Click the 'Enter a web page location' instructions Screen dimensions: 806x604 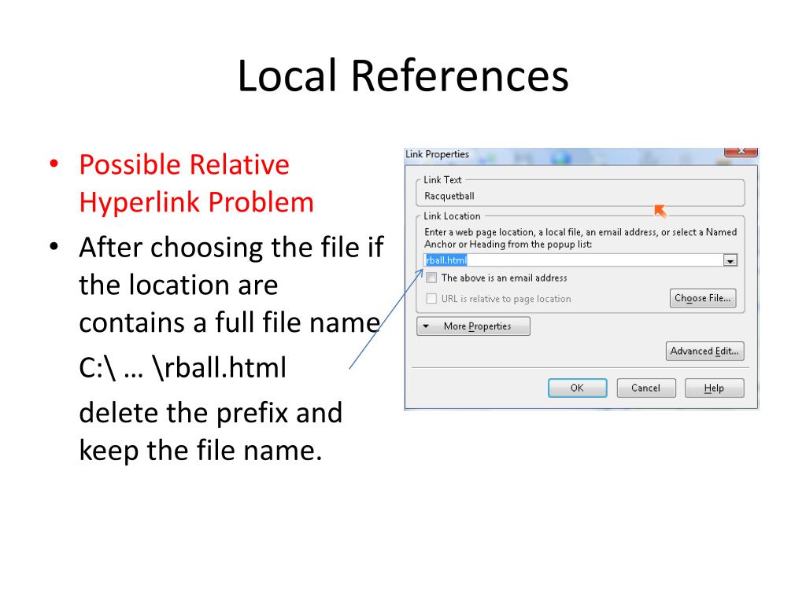click(x=580, y=238)
